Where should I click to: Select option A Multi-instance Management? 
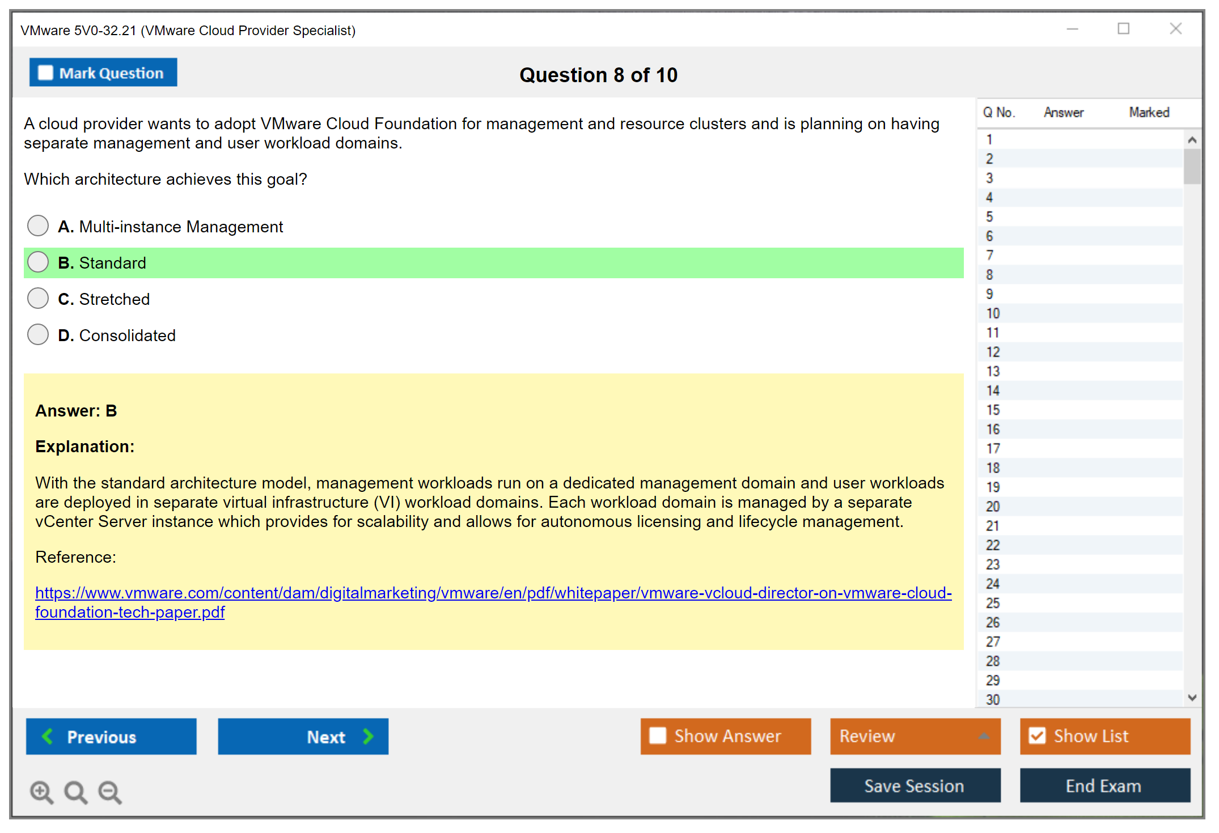(38, 226)
